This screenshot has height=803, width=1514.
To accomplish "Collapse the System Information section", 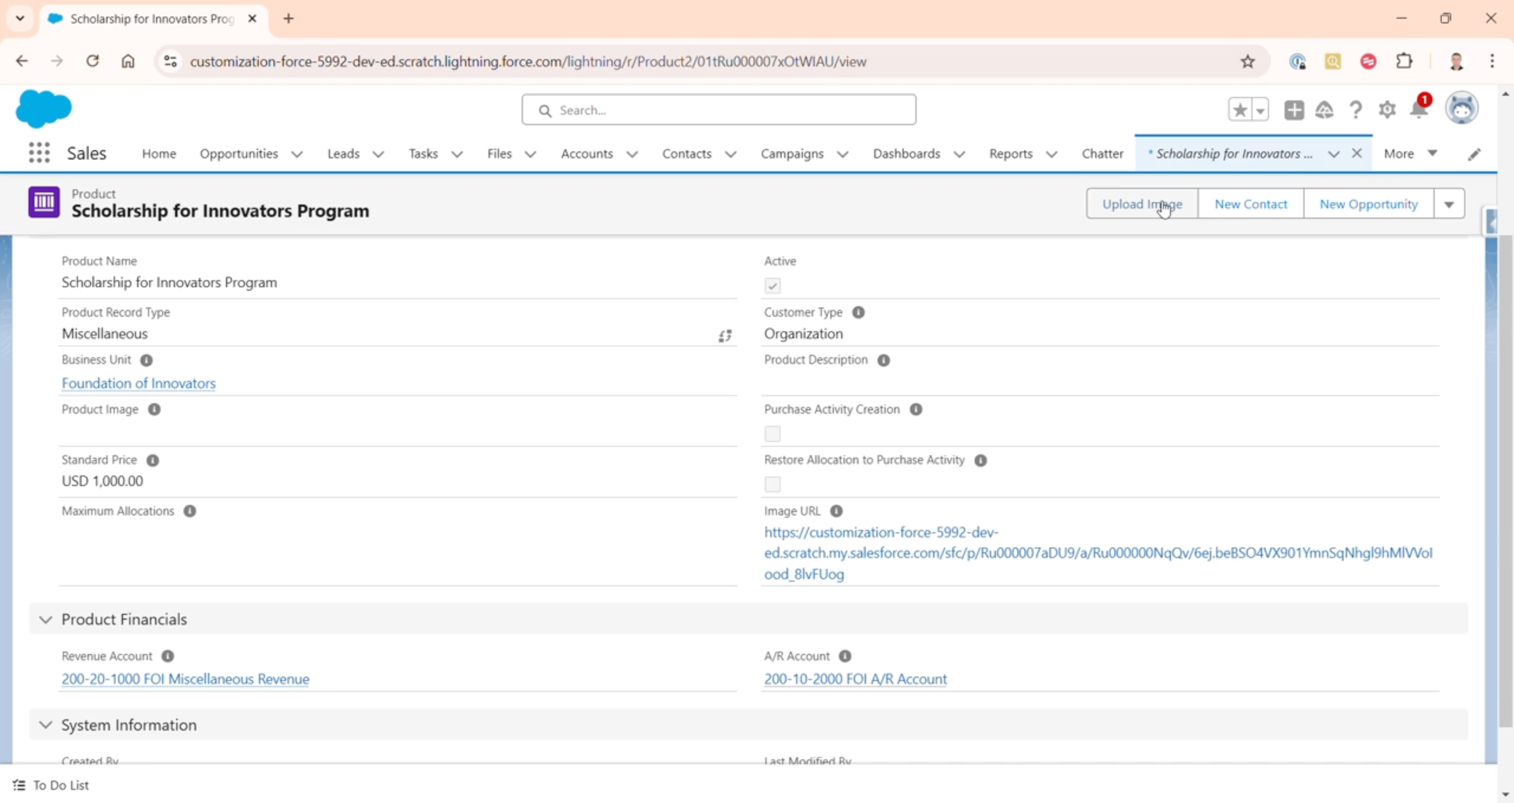I will click(x=46, y=725).
